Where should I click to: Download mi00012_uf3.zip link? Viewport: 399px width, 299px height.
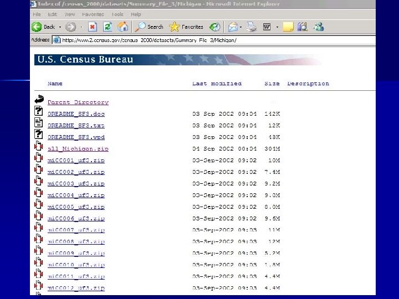tap(76, 288)
